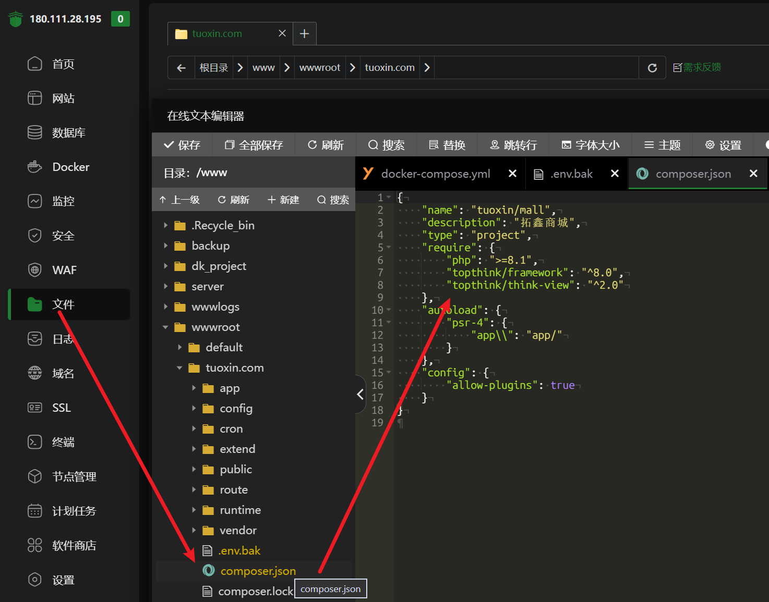Open the 网站 website icon in sidebar

[x=35, y=98]
